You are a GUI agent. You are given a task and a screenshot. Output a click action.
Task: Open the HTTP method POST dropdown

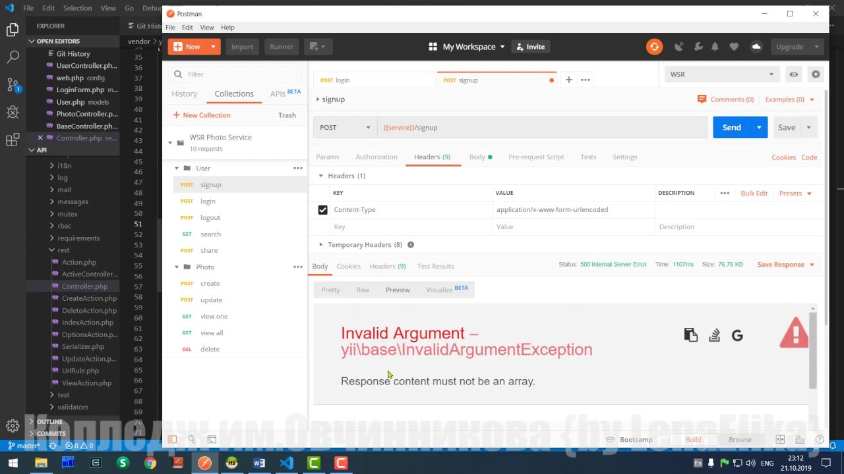point(346,128)
